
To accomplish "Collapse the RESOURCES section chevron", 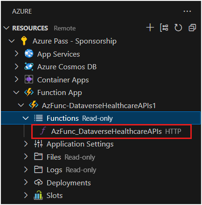I will click(x=6, y=28).
